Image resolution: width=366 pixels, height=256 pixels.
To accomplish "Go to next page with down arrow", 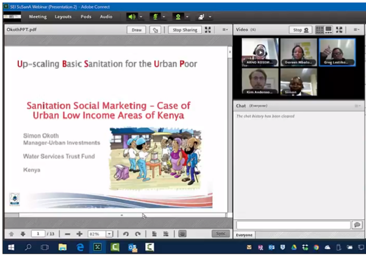I will pos(23,234).
